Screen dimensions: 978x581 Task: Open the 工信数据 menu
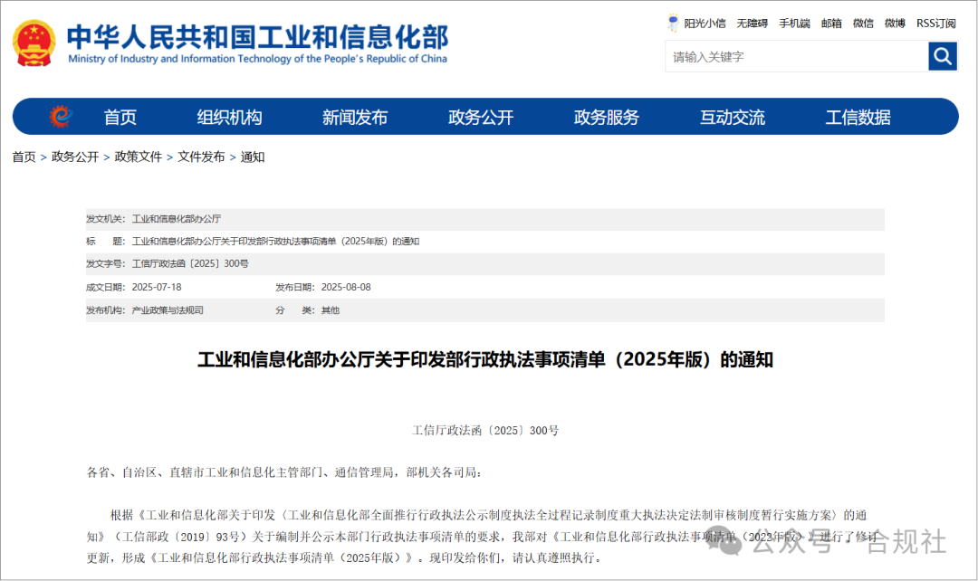pyautogui.click(x=857, y=116)
